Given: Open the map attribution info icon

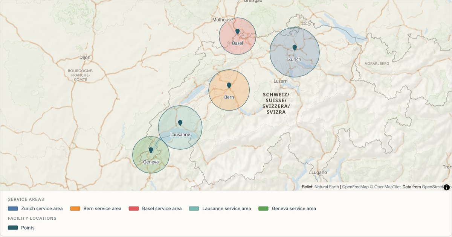Looking at the screenshot, I should coord(447,187).
